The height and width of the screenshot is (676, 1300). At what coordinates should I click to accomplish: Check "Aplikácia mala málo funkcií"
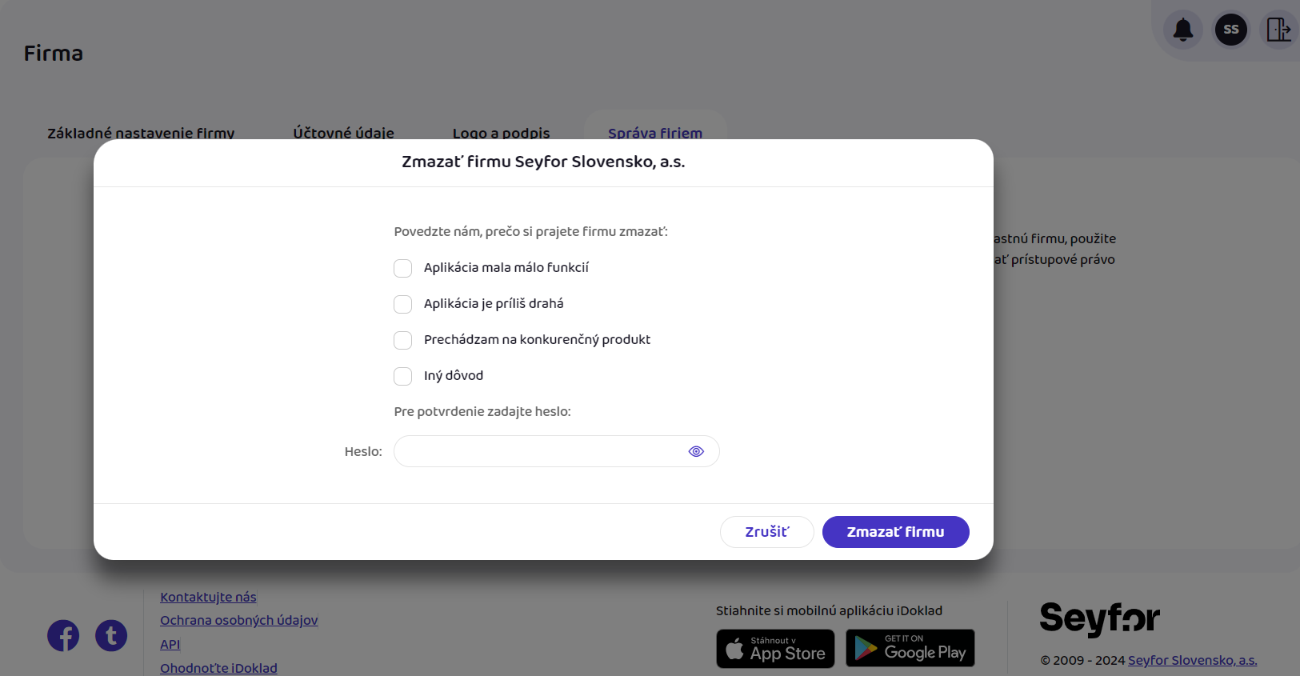[403, 268]
